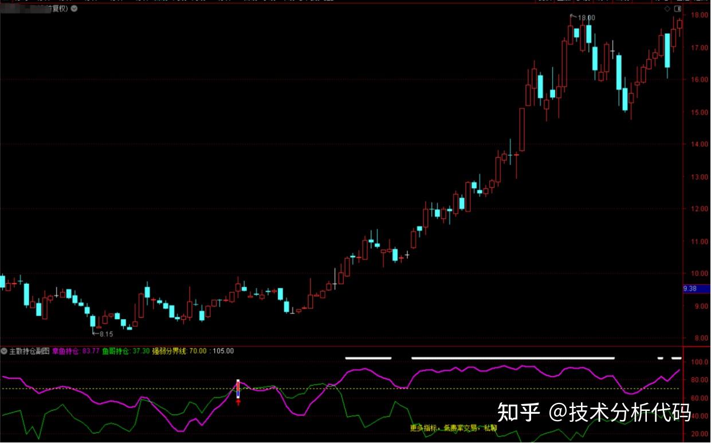This screenshot has height=443, width=711.
Task: Click the red arrow buy signal in sub-chart
Action: (238, 402)
